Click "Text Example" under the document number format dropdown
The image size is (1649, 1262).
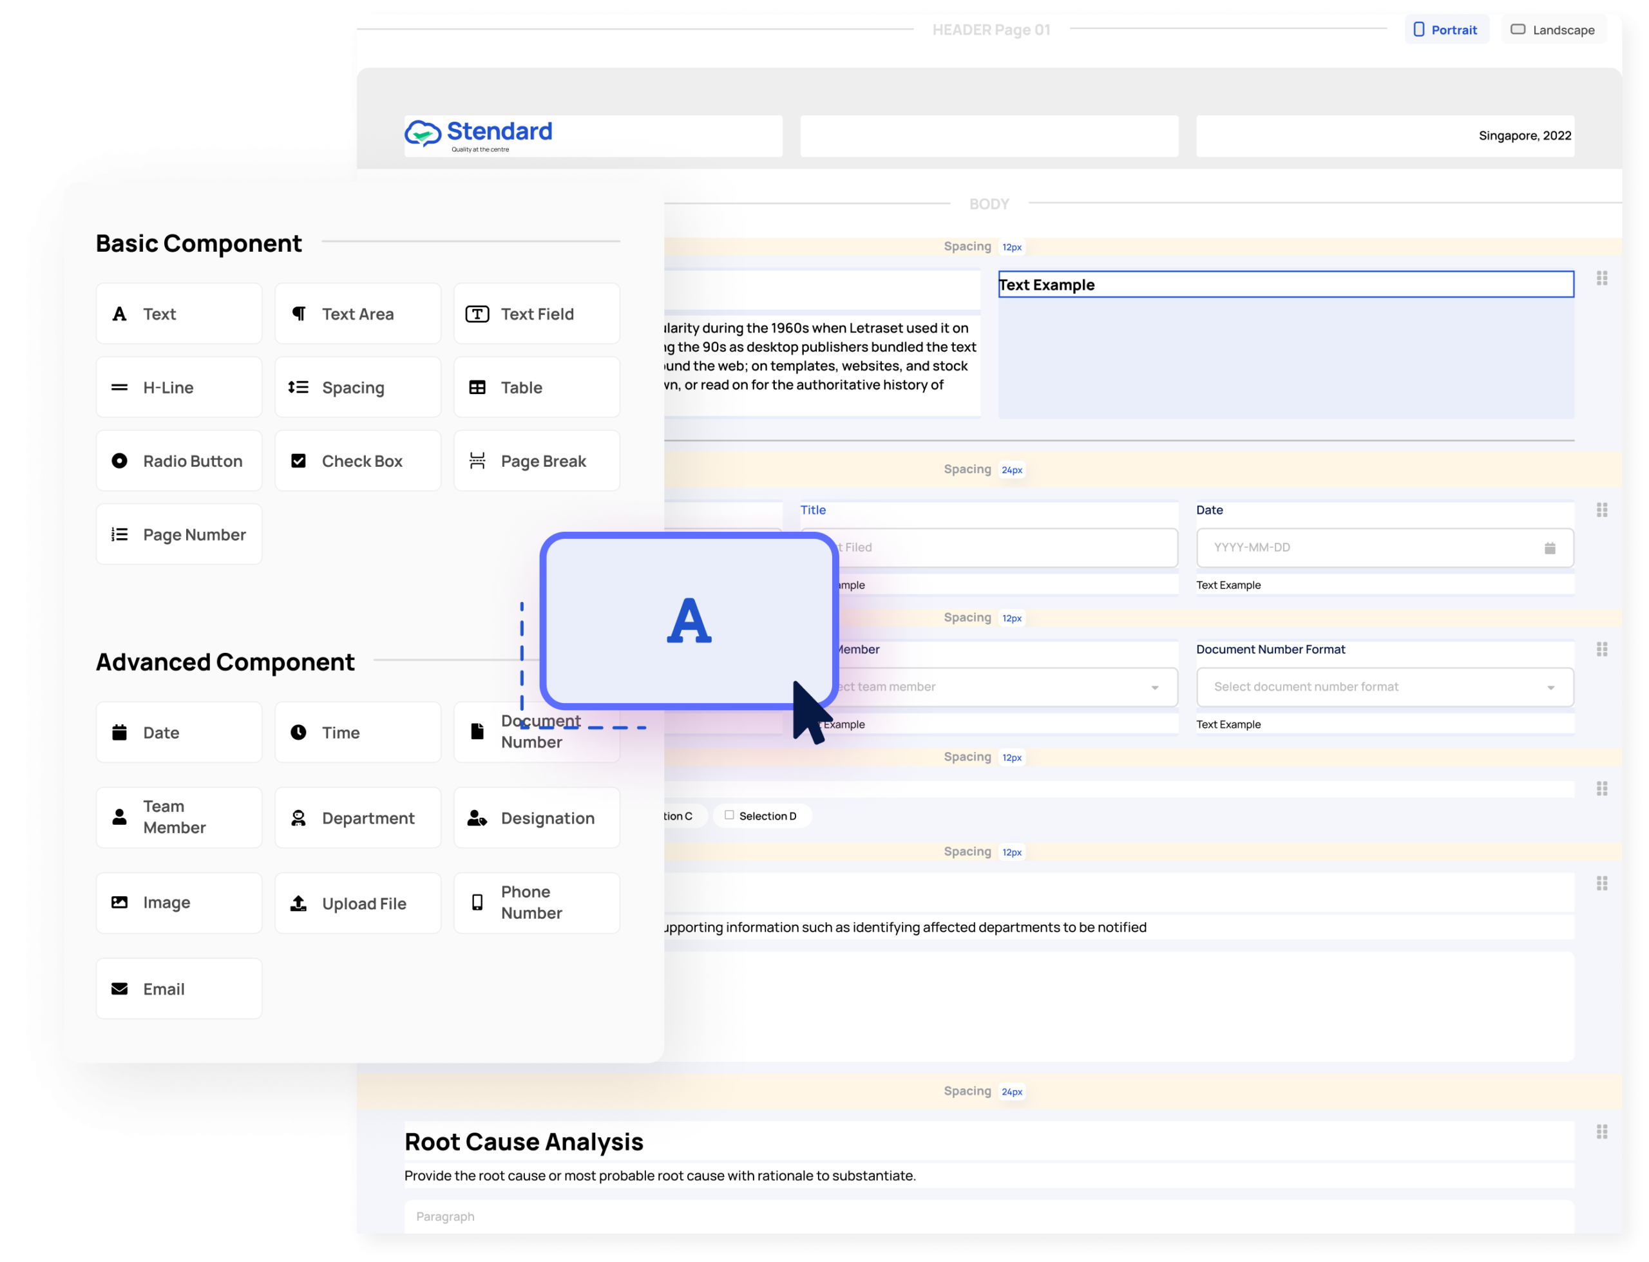coord(1228,725)
